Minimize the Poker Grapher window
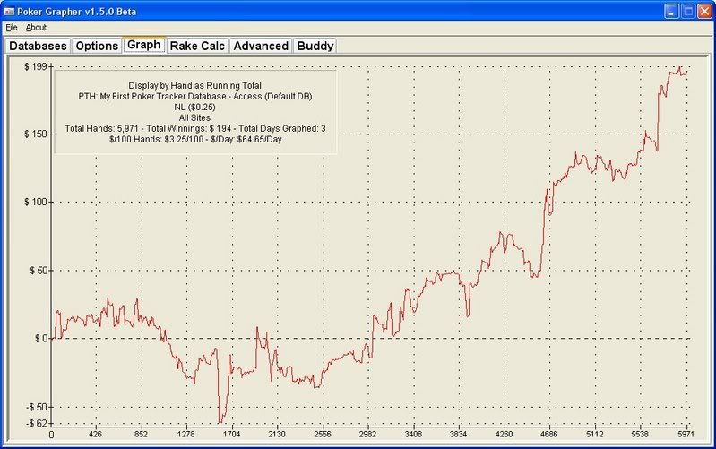 (670, 11)
